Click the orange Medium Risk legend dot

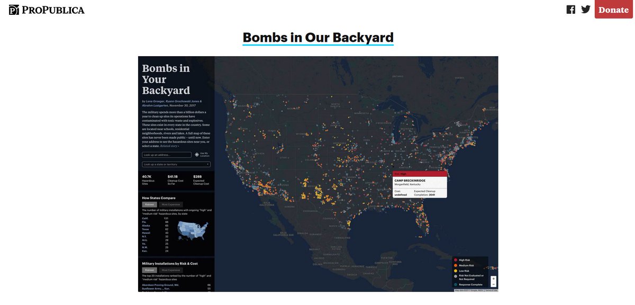coord(456,265)
